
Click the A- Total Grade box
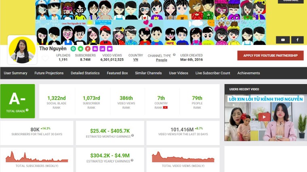[x=18, y=101]
